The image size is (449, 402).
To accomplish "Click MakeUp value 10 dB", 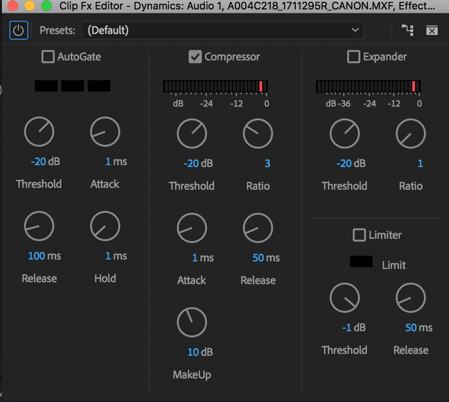I will point(200,352).
